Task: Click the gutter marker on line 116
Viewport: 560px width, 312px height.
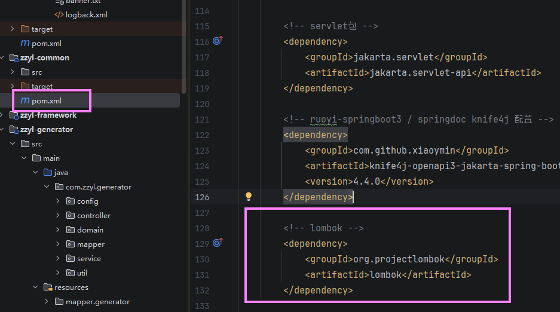Action: (x=218, y=40)
